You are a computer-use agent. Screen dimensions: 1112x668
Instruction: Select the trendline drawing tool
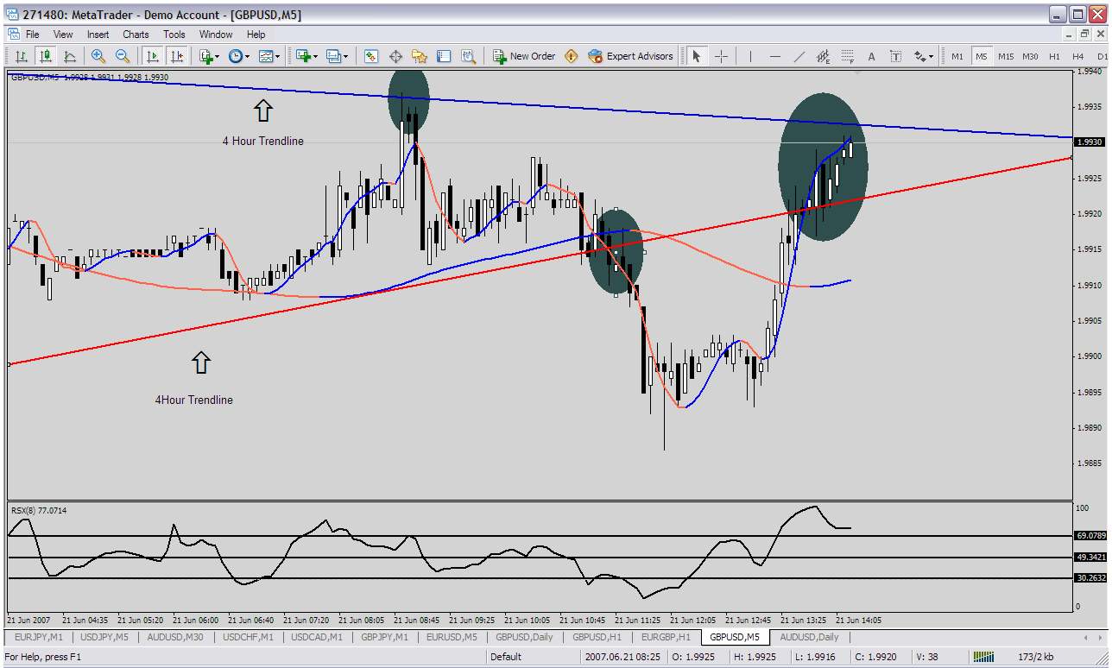799,56
